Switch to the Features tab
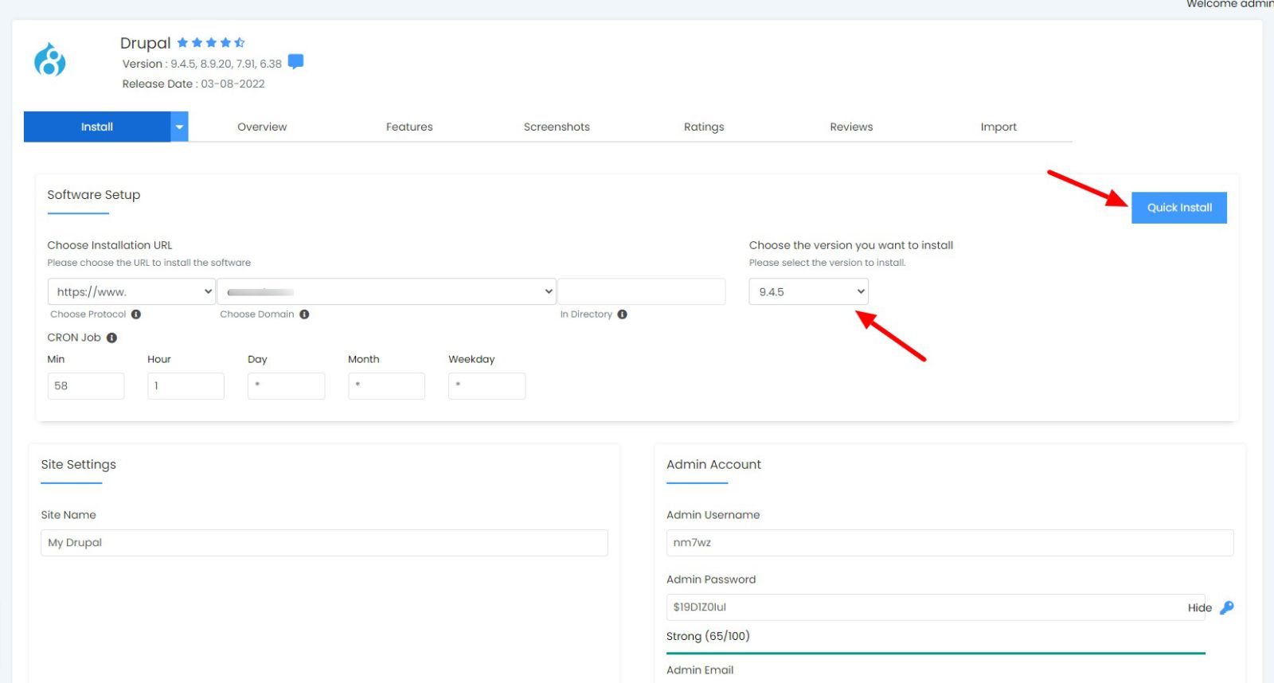The width and height of the screenshot is (1274, 683). 409,127
